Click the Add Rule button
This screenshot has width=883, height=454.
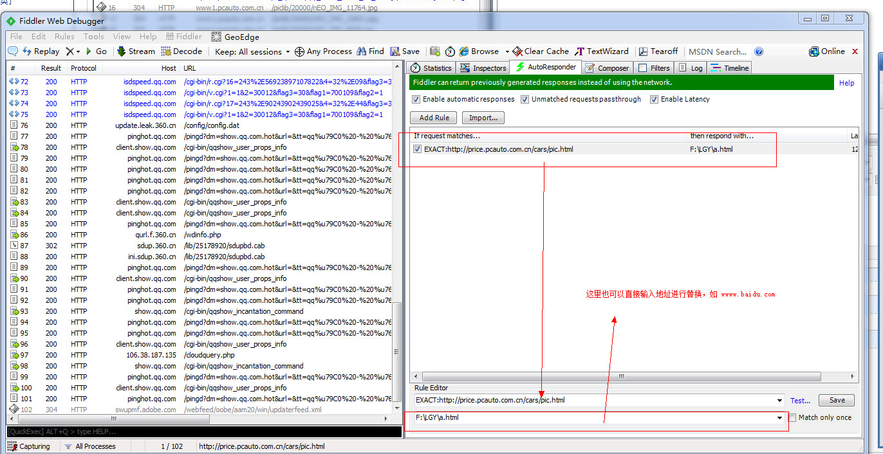tap(434, 118)
